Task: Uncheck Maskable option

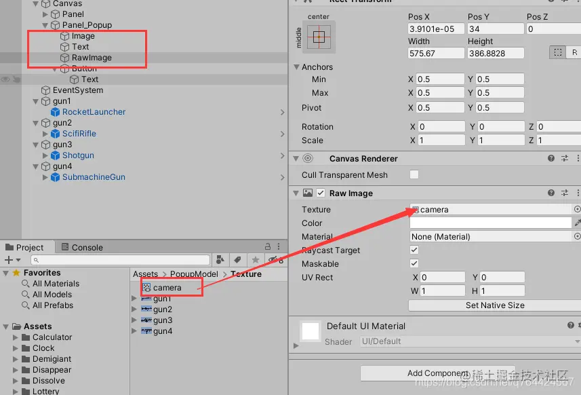Action: pos(414,263)
